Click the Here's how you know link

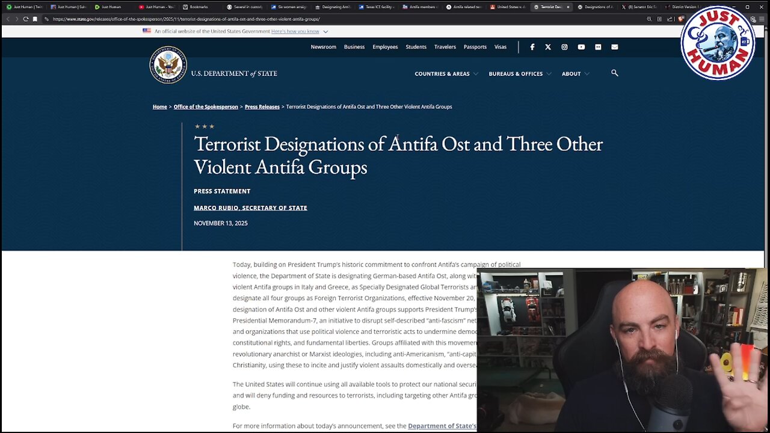[x=295, y=31]
